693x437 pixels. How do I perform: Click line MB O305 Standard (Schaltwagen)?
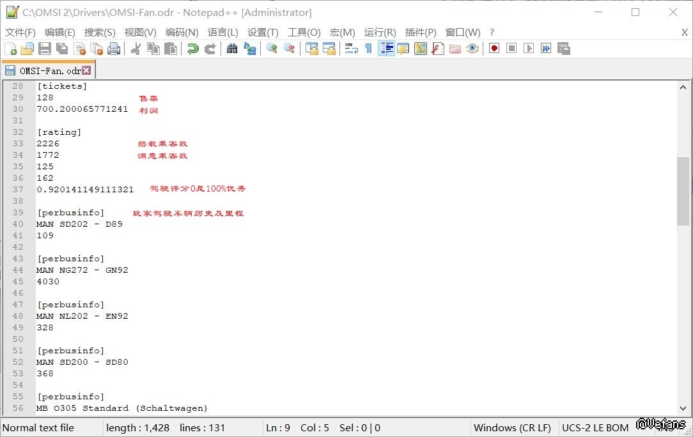click(x=122, y=408)
